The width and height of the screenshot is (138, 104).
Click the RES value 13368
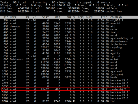point(56,65)
